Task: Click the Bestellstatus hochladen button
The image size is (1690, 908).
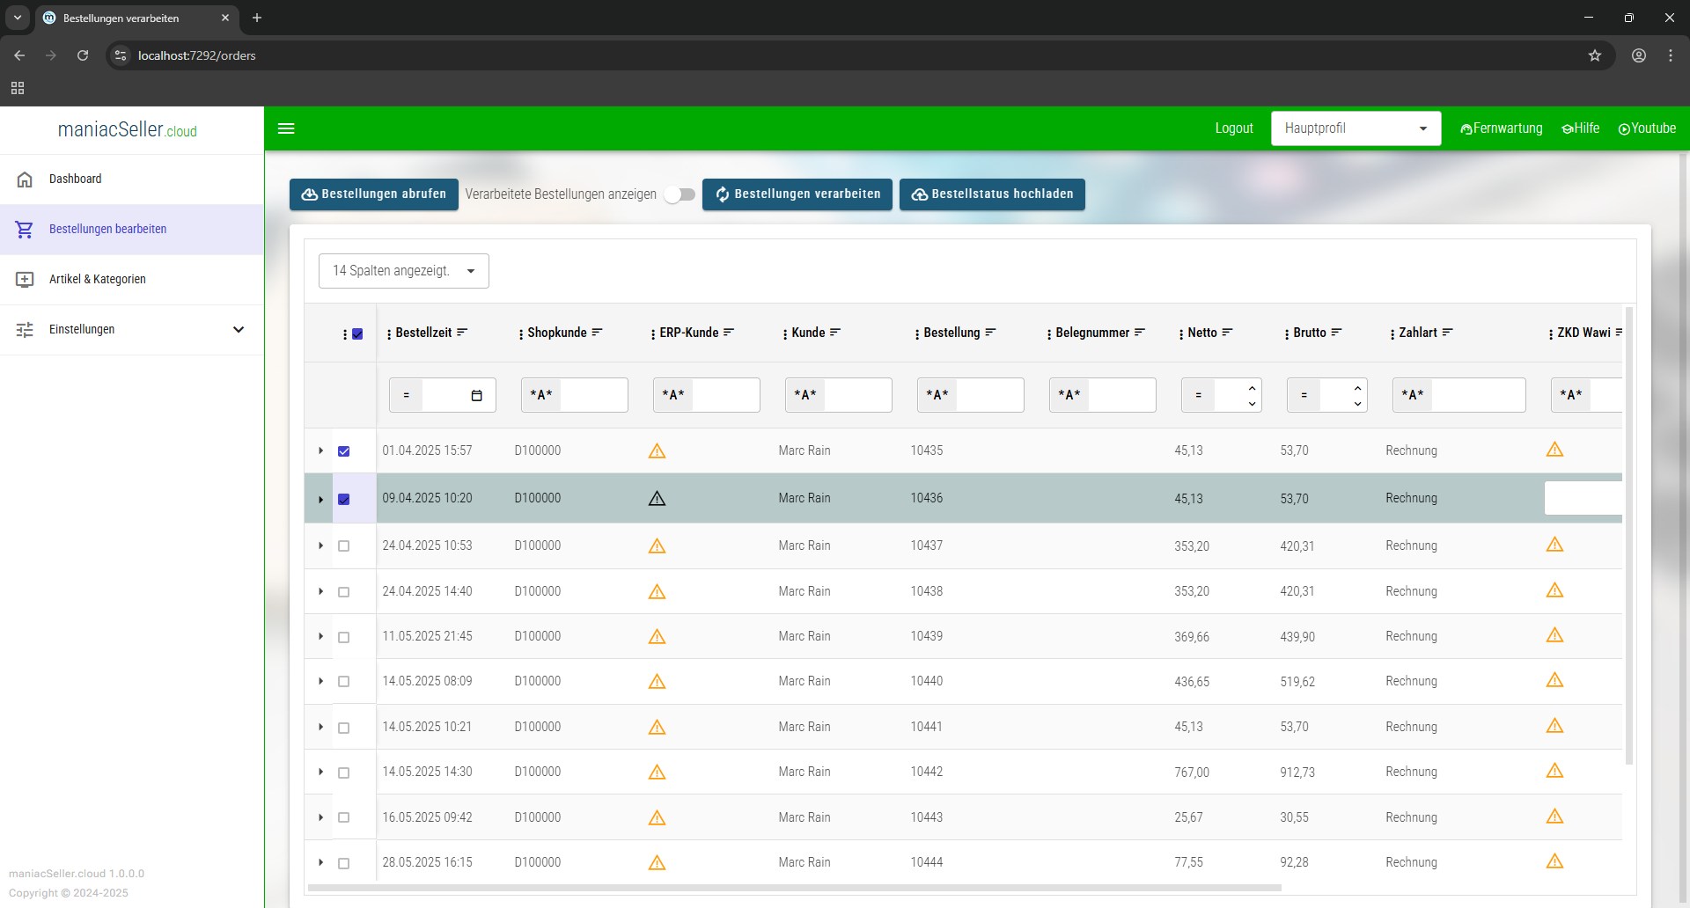Action: [992, 194]
